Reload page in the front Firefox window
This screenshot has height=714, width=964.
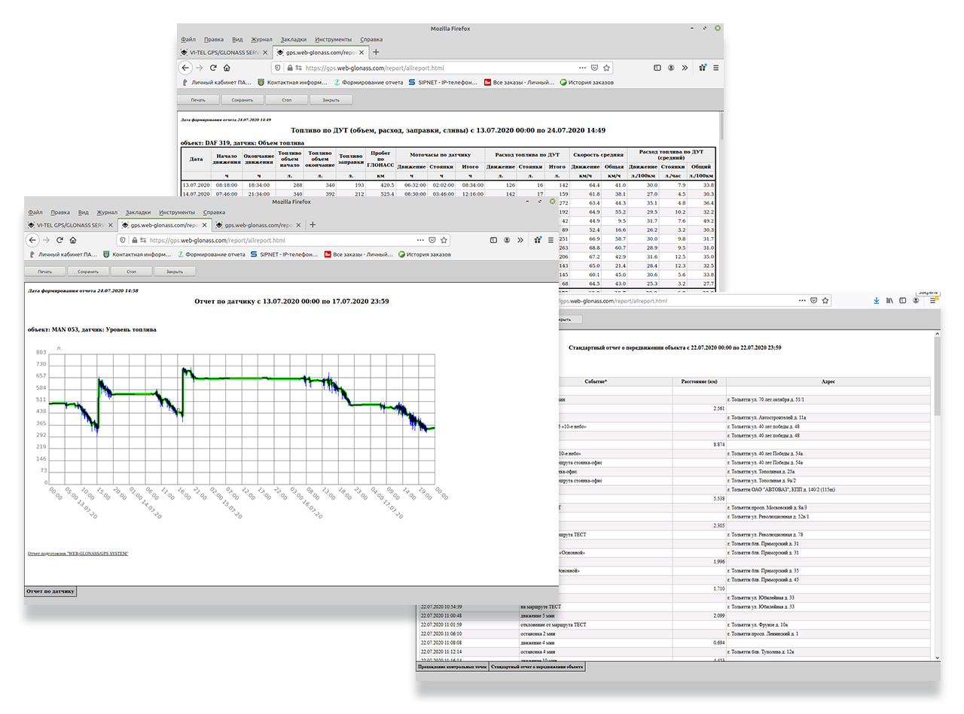pyautogui.click(x=59, y=240)
